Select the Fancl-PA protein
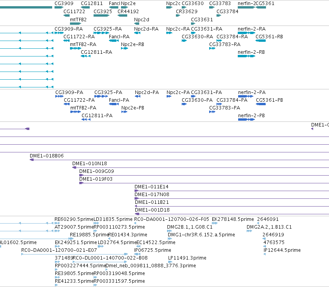Viewport: 329px width, 287px height. [114, 104]
